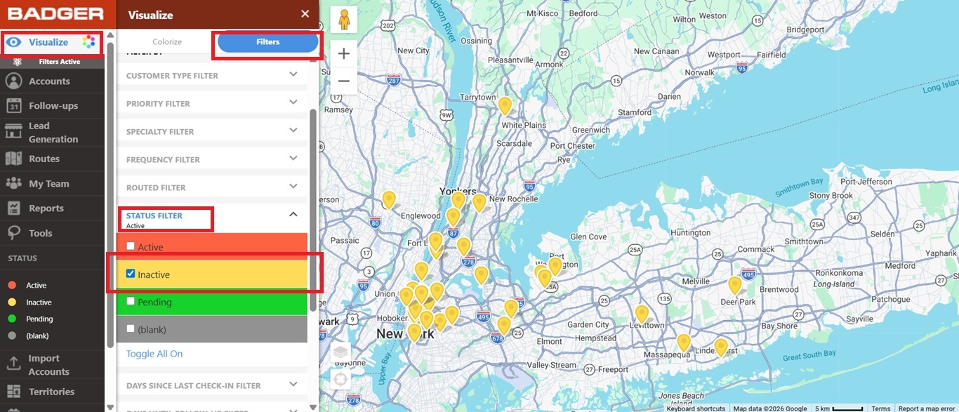Click the yellow pin near White Plains
Screen dimensions: 959x412
(505, 105)
